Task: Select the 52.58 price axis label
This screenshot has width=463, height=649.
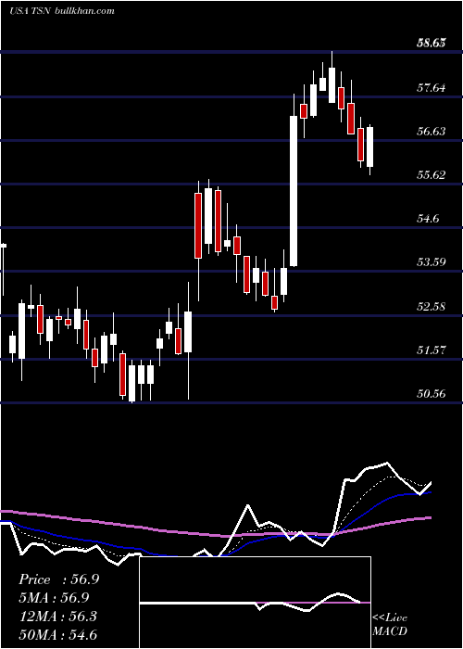Action: tap(432, 306)
